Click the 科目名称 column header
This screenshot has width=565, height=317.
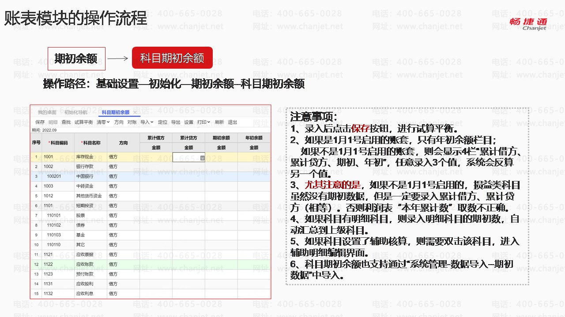[91, 143]
